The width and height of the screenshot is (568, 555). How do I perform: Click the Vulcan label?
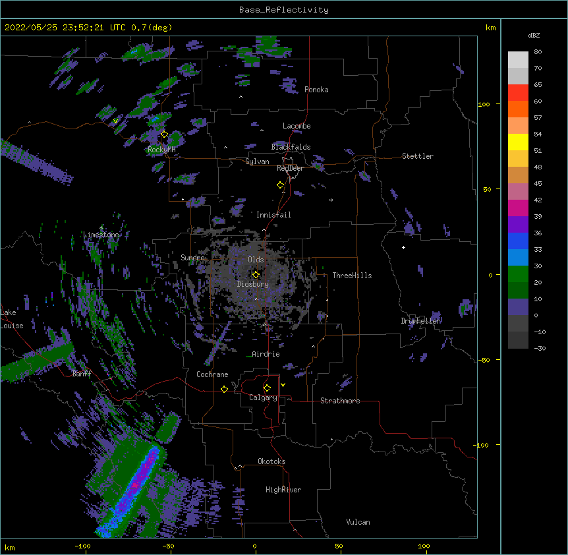358,522
